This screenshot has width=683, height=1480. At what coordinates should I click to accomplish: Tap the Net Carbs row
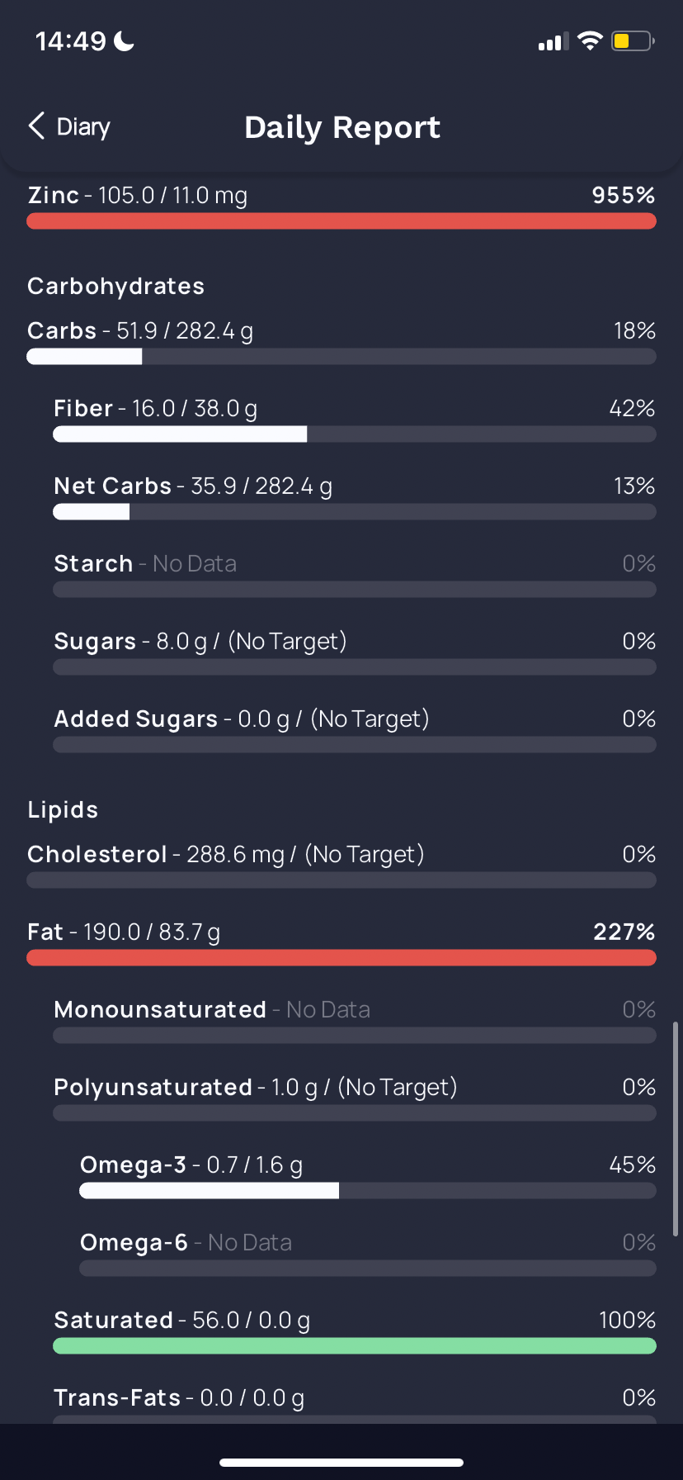pyautogui.click(x=355, y=496)
